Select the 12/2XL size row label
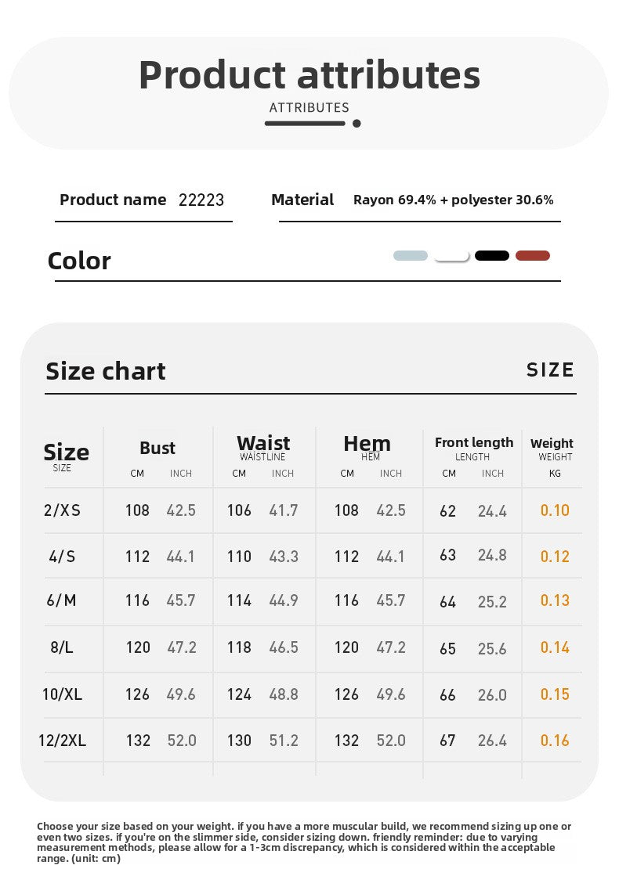Viewport: 619px width, 876px height. [x=62, y=741]
